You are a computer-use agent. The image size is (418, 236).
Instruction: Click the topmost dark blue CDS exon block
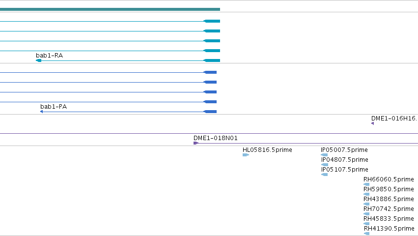pyautogui.click(x=210, y=72)
